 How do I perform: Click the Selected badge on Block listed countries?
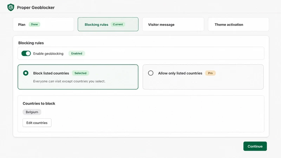[80, 73]
